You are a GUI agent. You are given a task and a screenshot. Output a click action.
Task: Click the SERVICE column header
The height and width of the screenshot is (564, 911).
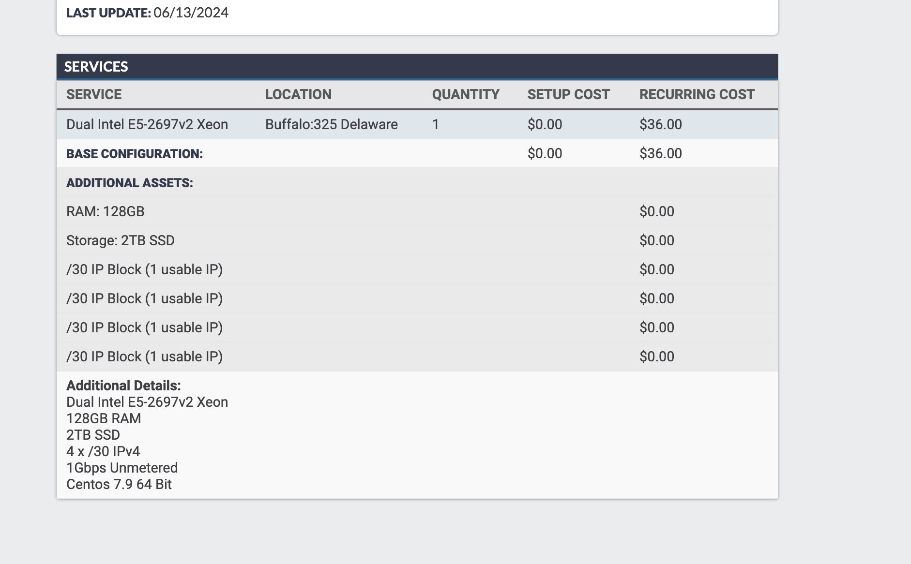point(94,94)
